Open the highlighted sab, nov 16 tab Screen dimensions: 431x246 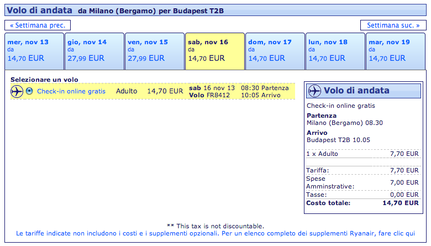click(x=214, y=51)
